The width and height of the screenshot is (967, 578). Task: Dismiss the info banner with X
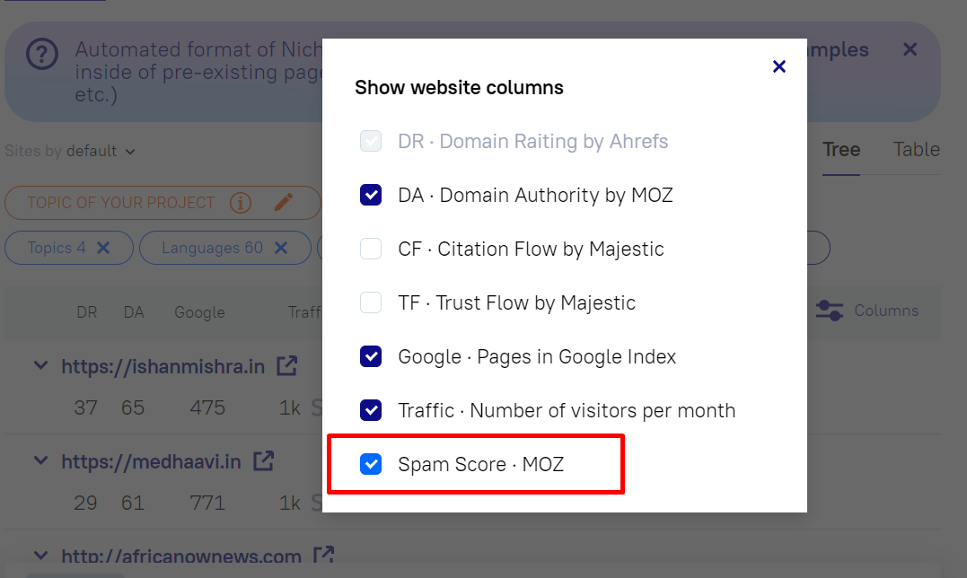coord(910,50)
